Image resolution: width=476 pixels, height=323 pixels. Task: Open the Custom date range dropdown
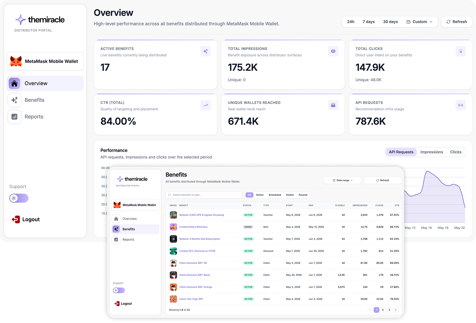(x=419, y=22)
